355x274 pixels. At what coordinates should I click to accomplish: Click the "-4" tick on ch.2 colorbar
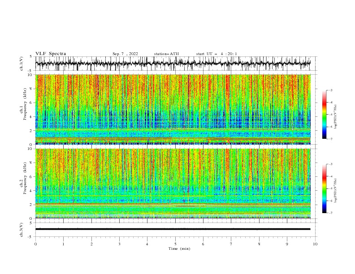click(330, 176)
